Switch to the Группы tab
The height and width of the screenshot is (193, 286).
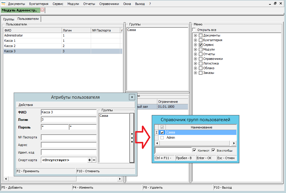9,19
